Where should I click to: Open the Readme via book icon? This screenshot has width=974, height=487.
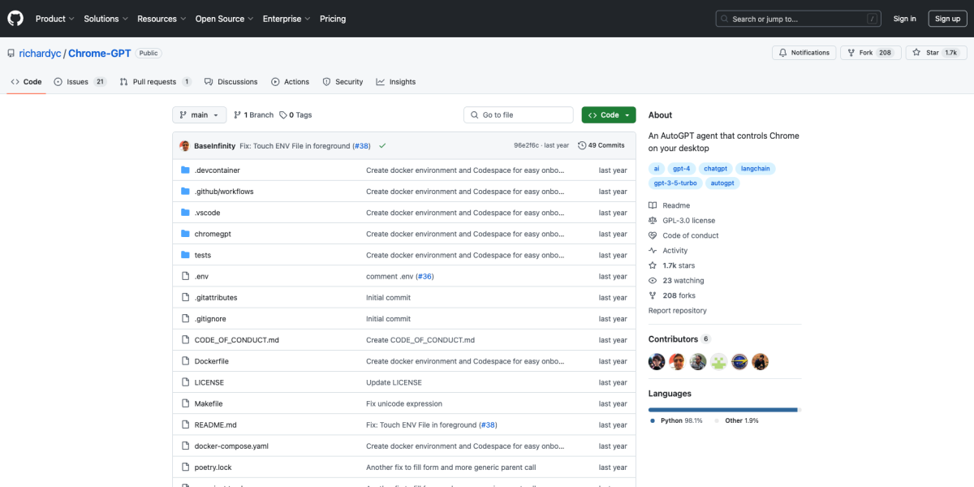coord(651,205)
